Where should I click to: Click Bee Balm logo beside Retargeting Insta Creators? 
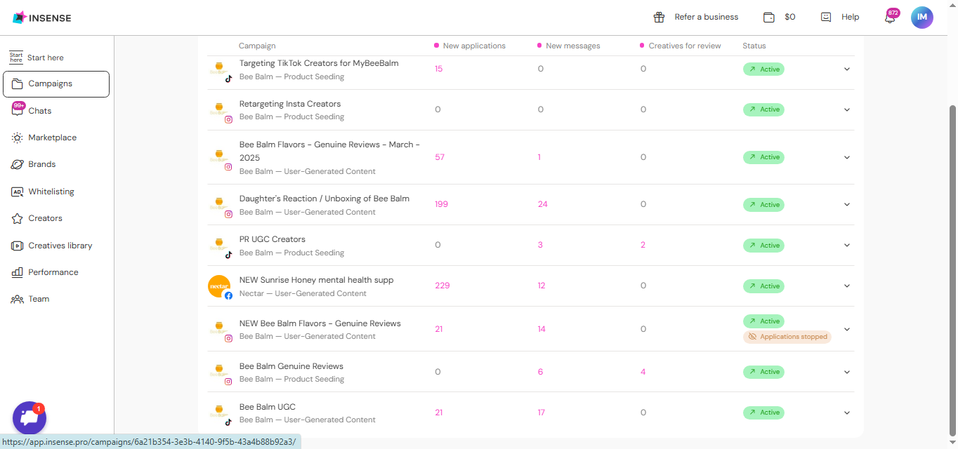click(x=219, y=109)
